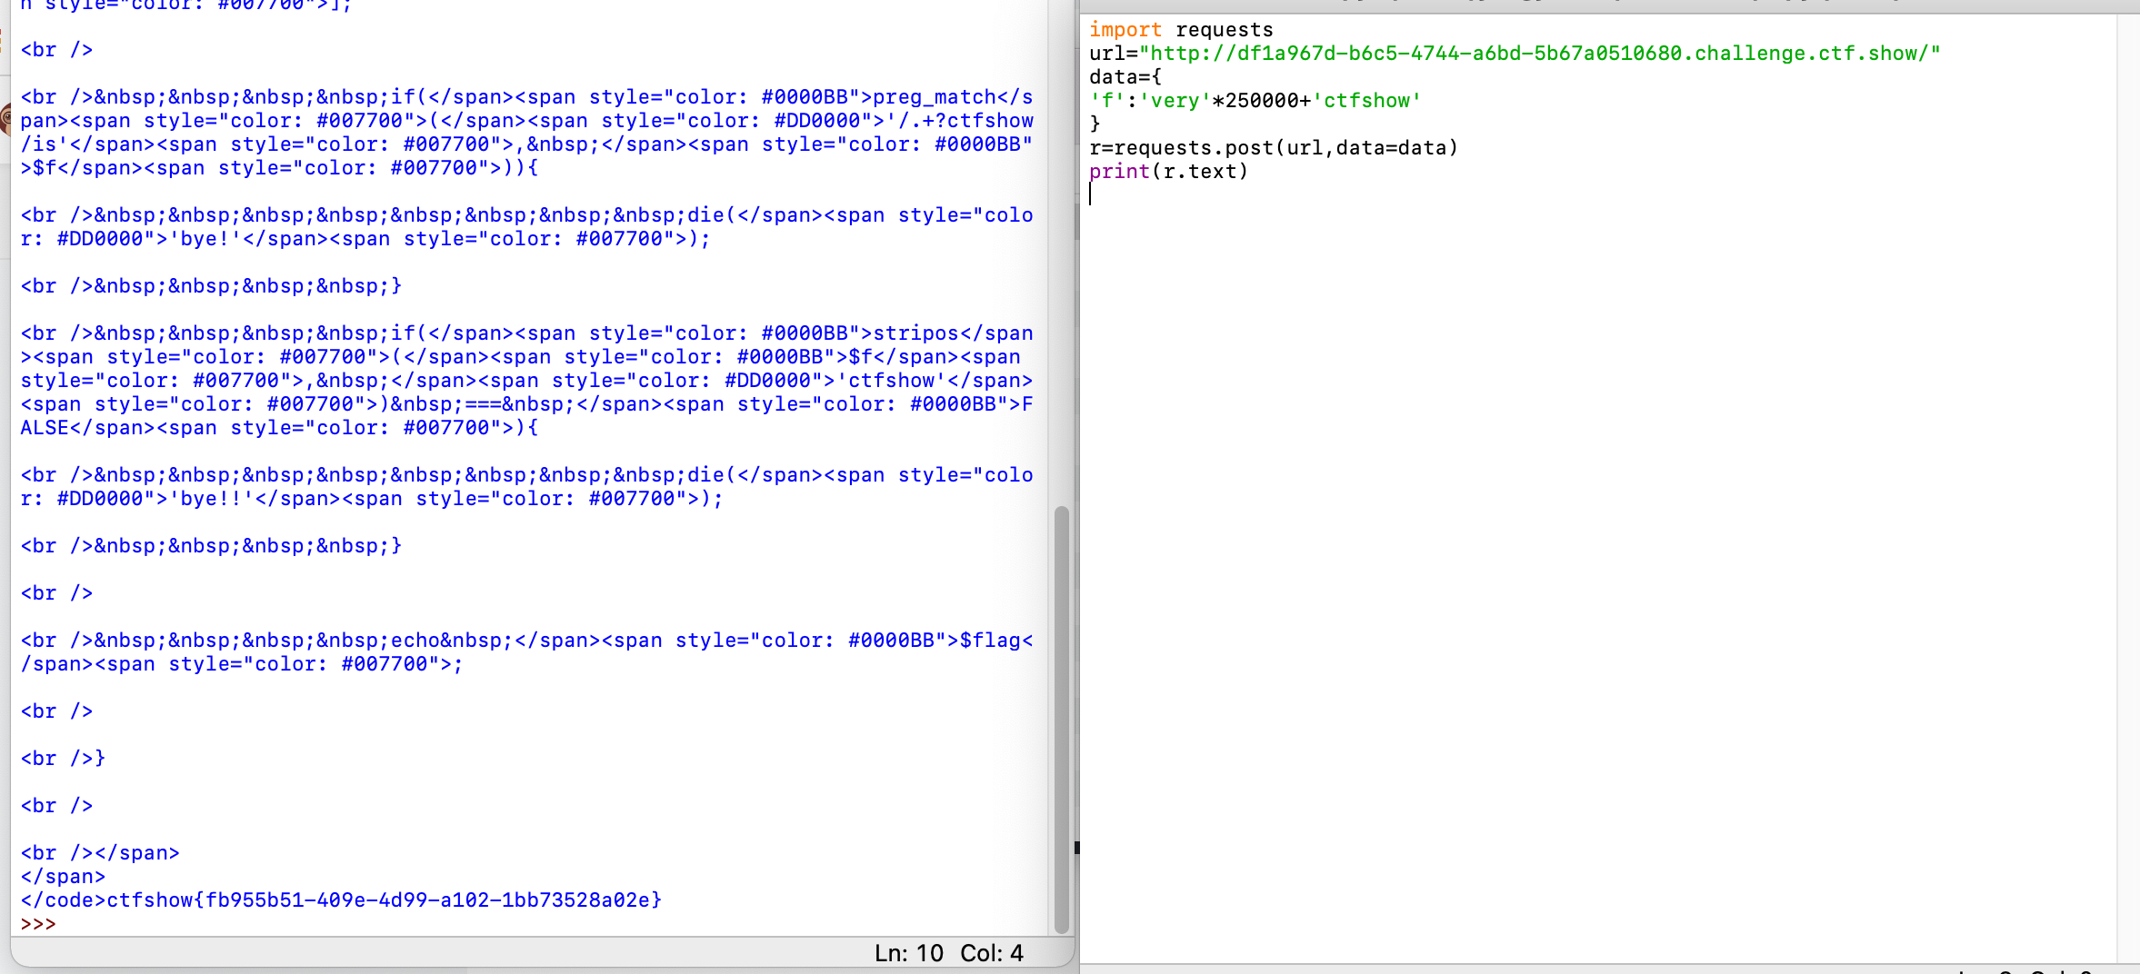This screenshot has height=974, width=2140.
Task: Click the requests module name on line 1
Action: pos(1224,29)
